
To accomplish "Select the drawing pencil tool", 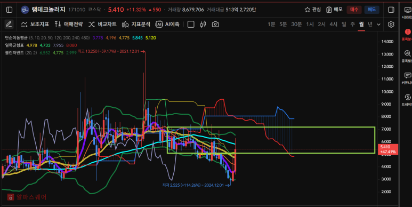I will click(x=9, y=24).
